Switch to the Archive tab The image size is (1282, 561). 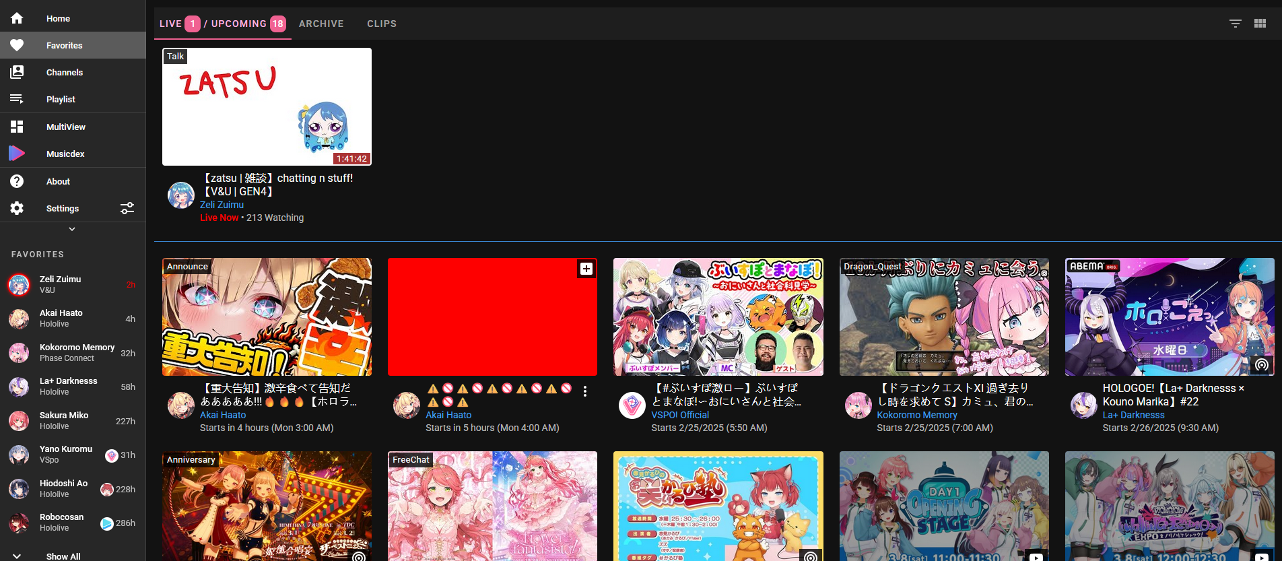[321, 24]
